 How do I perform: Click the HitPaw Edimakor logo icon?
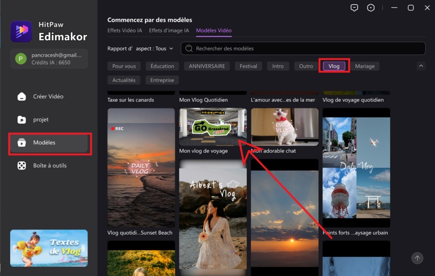[22, 32]
